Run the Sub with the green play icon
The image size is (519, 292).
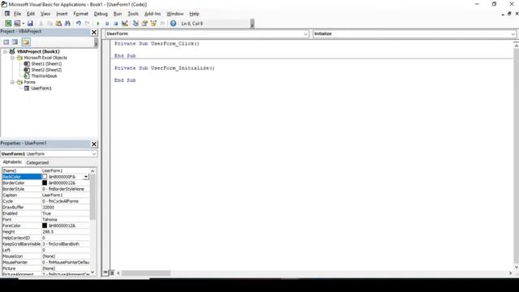pos(98,24)
